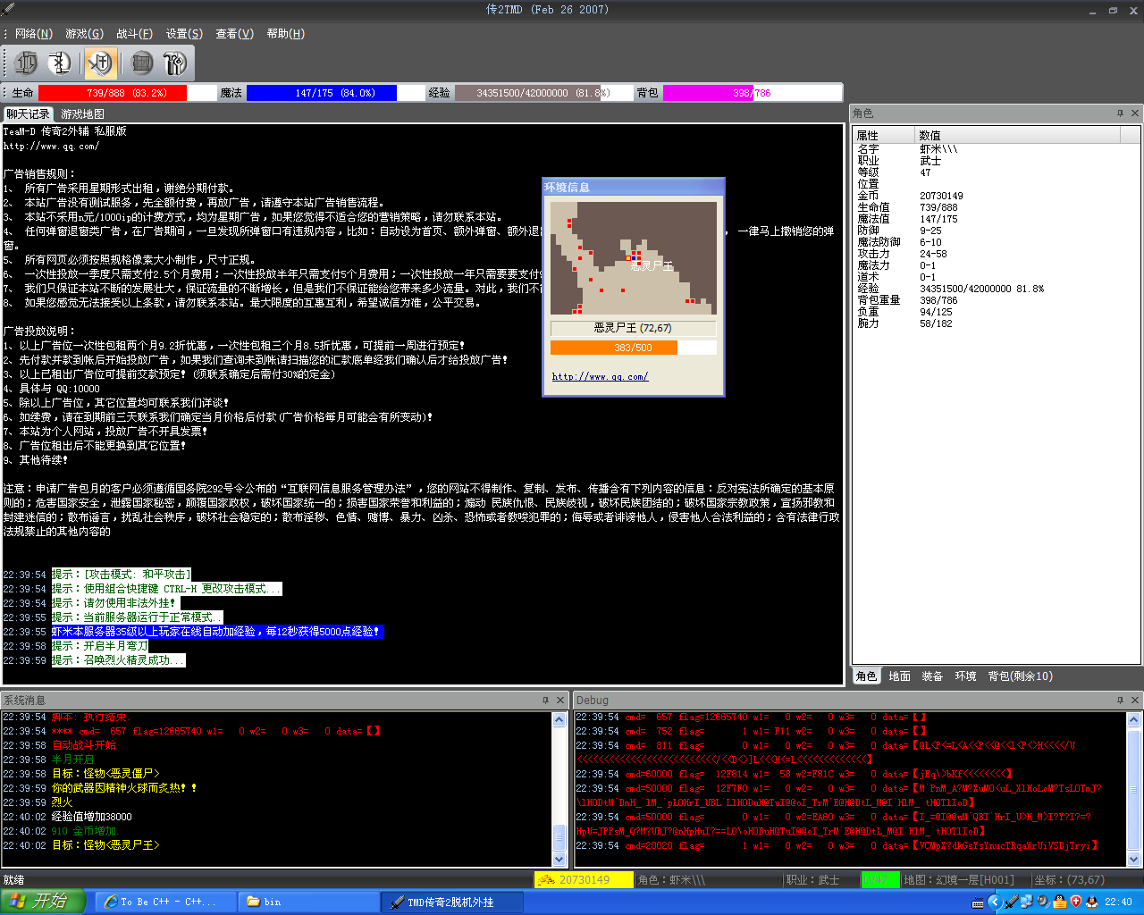Close the Debug panel
Viewport: 1144px width, 915px height.
pyautogui.click(x=1135, y=700)
